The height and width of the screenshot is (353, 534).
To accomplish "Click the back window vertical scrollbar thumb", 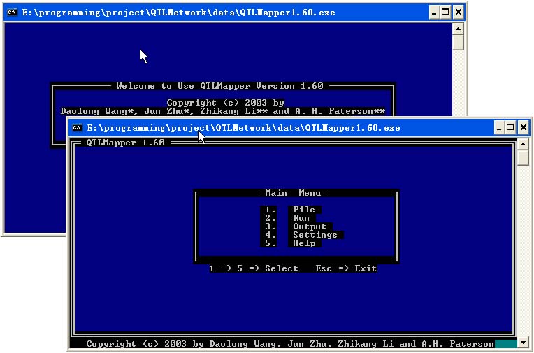I will (458, 43).
